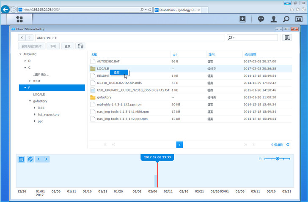This screenshot has width=308, height=202.
Task: Click the upload queue icon in DSM taskbar
Action: (x=242, y=19)
